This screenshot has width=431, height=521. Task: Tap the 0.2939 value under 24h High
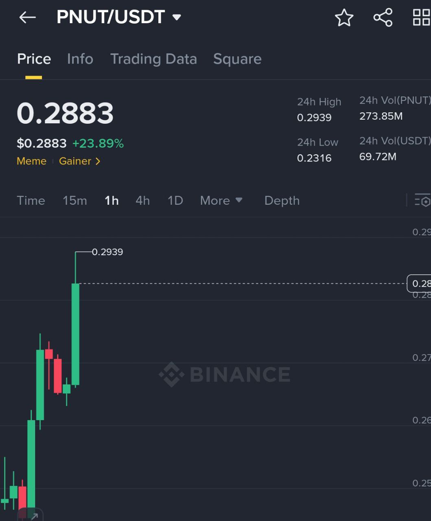coord(314,118)
